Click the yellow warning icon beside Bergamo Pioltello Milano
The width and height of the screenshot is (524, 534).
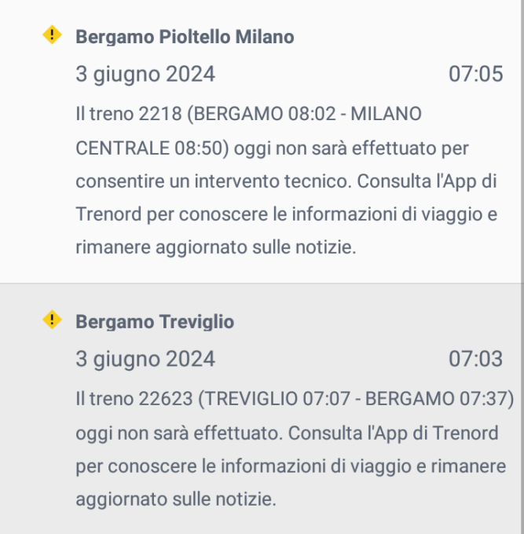click(x=52, y=35)
